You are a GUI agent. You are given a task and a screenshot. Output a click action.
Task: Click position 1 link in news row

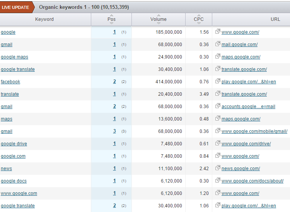(x=114, y=169)
